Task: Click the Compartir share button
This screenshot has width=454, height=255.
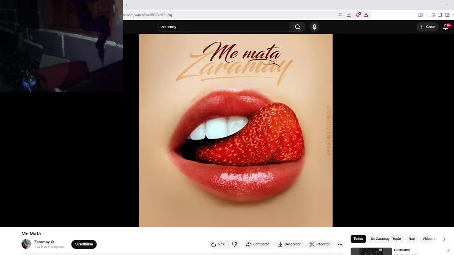Action: 258,244
